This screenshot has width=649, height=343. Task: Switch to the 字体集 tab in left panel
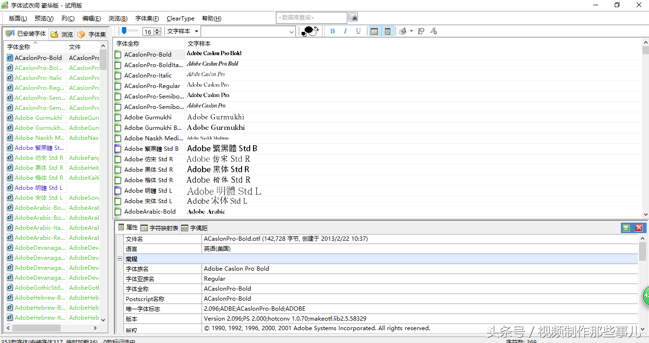91,34
